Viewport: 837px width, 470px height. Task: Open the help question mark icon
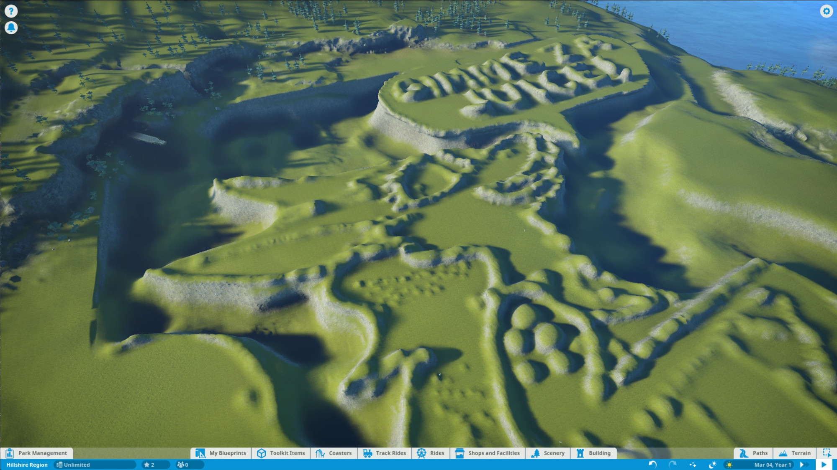[x=11, y=11]
